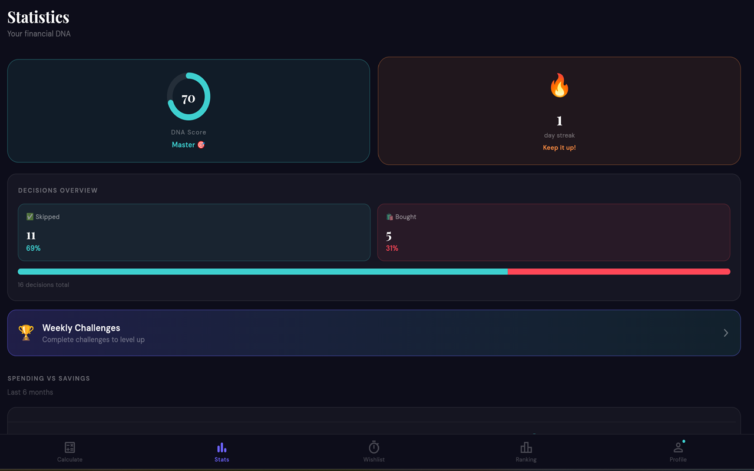Click the target emoji beside Master
754x471 pixels.
(201, 145)
